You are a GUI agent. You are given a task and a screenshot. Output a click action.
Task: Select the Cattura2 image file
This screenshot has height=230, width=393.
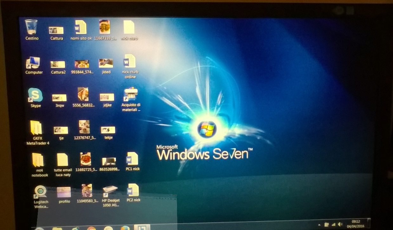pos(58,65)
